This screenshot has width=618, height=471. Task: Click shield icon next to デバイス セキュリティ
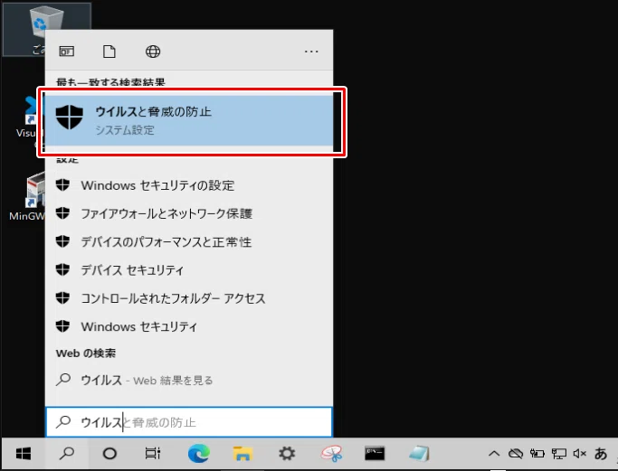(62, 269)
